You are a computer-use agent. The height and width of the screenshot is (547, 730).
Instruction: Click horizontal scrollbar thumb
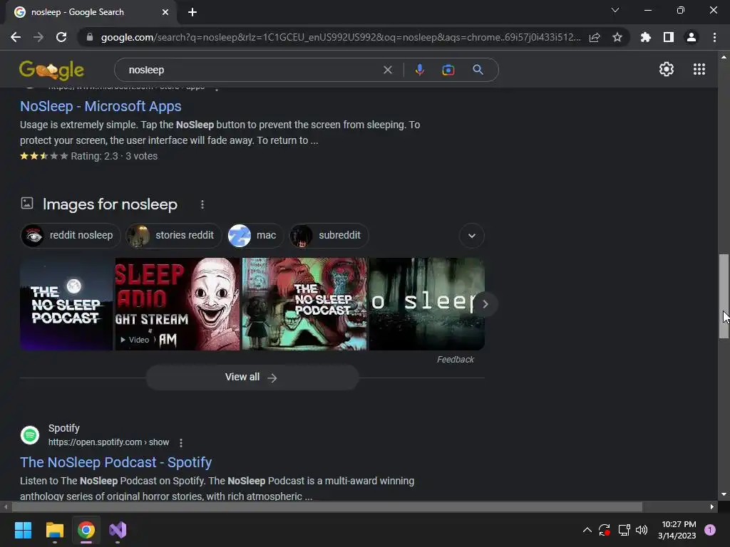pos(327,506)
